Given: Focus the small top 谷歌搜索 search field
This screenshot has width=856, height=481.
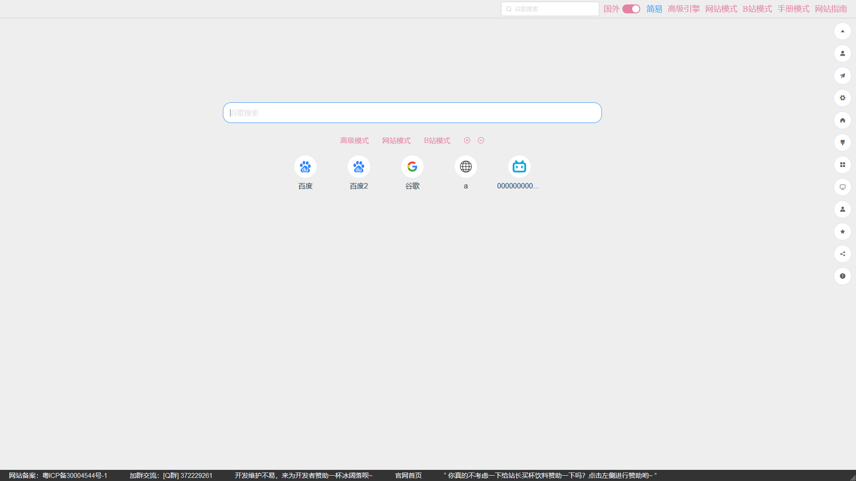Looking at the screenshot, I should (x=553, y=9).
